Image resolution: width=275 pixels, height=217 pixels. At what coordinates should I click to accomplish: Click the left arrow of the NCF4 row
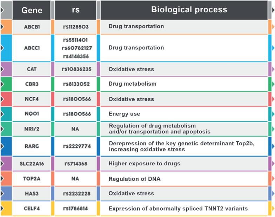(2, 99)
